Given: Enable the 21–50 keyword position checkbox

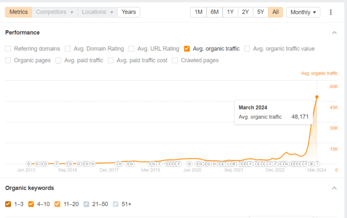Looking at the screenshot, I should [x=87, y=204].
